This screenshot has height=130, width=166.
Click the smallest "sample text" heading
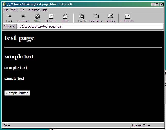point(14,78)
